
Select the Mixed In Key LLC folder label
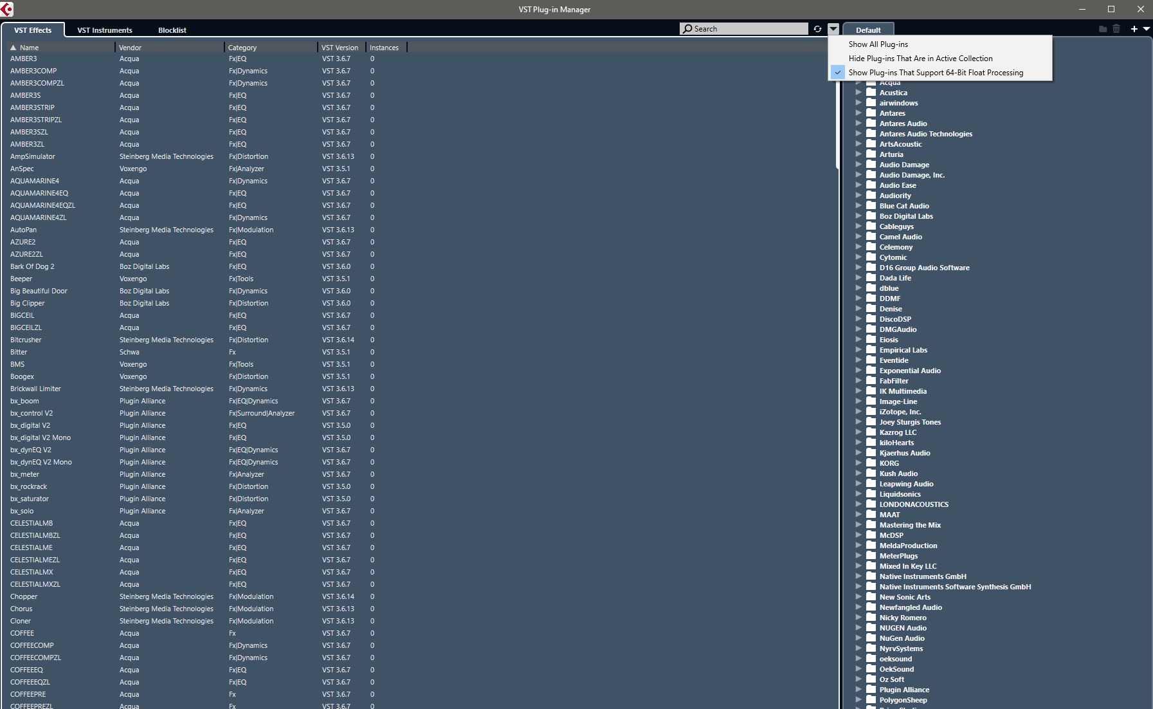pos(908,566)
